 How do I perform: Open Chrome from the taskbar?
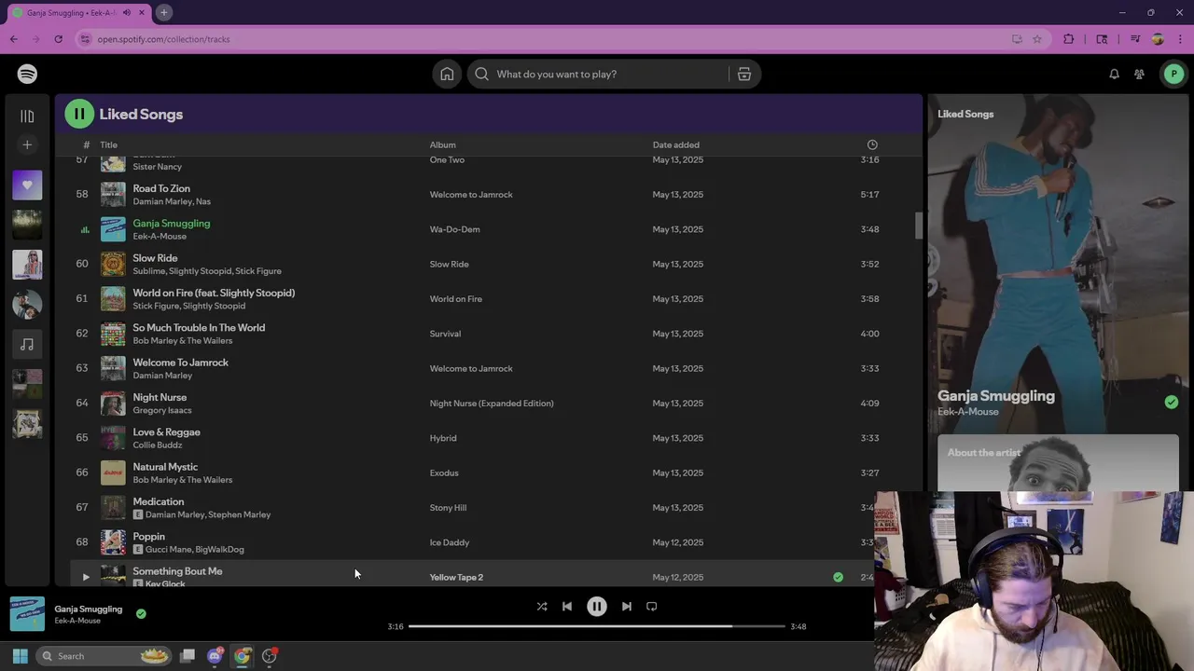(x=242, y=656)
